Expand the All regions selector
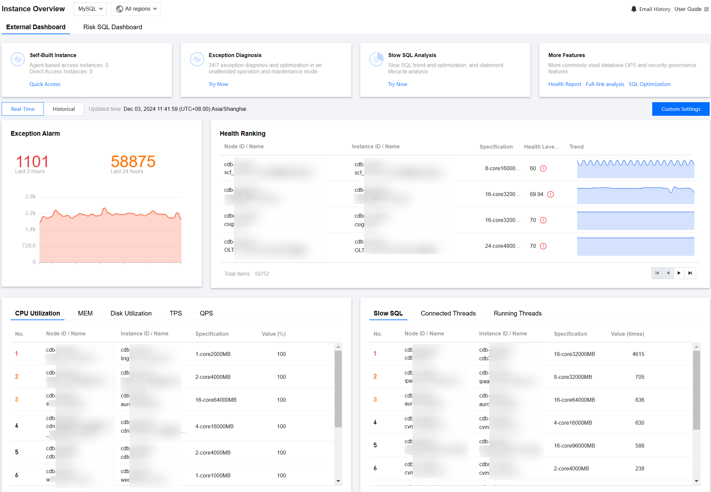 [136, 9]
